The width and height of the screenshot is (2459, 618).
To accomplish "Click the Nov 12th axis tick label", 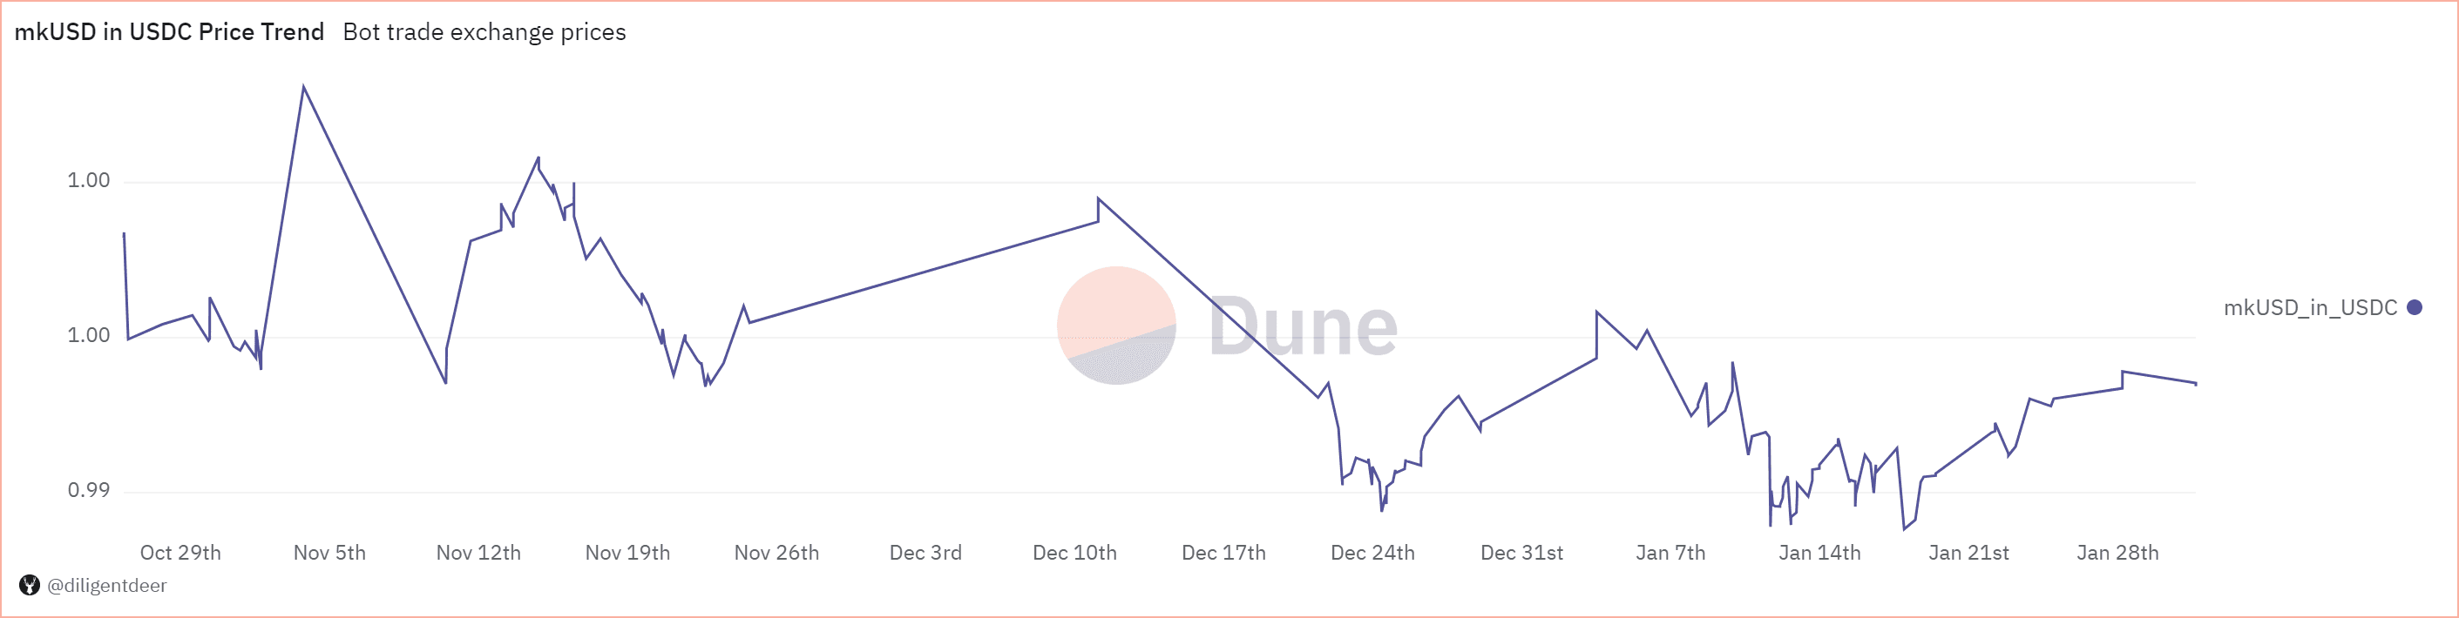I will pyautogui.click(x=478, y=553).
